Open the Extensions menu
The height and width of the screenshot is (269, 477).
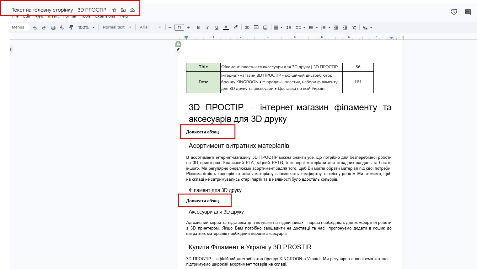[105, 16]
